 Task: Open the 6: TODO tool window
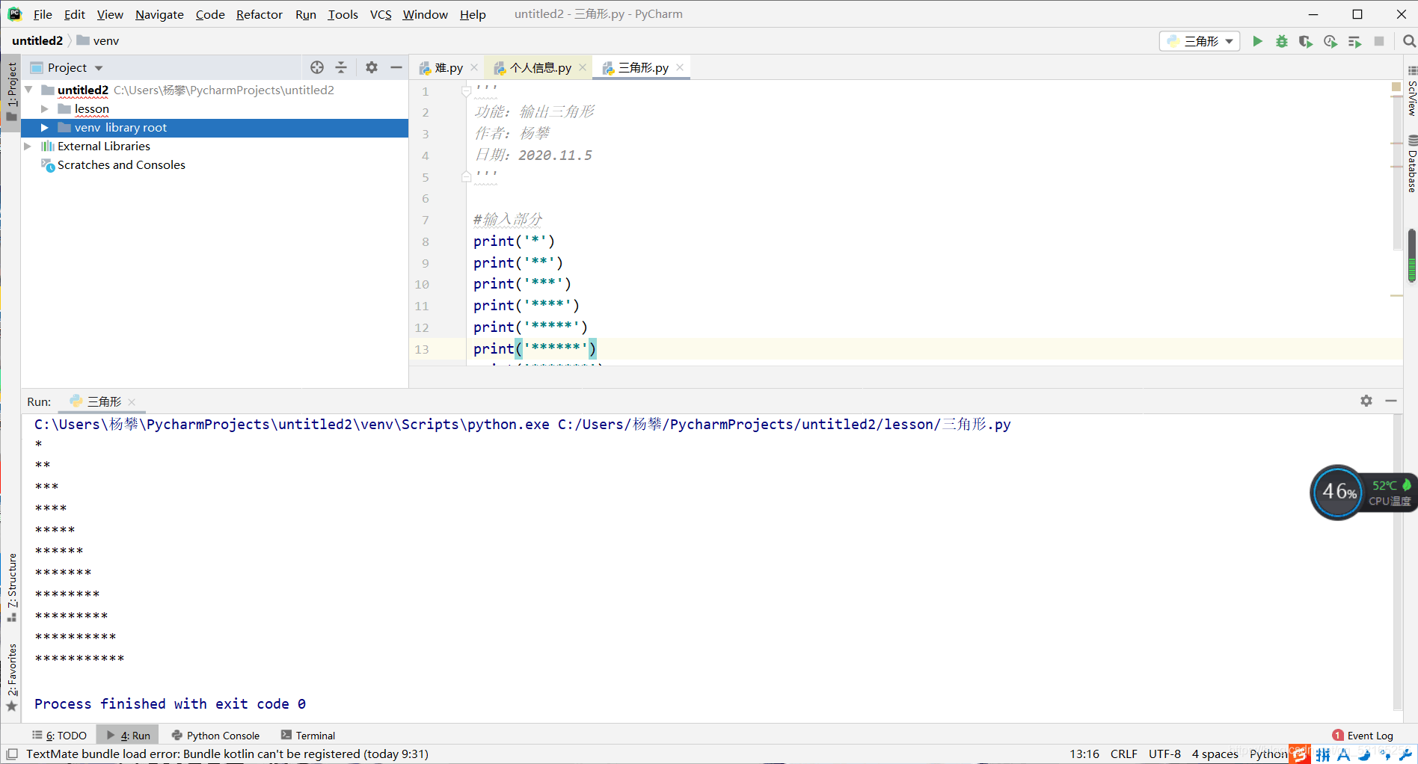coord(59,736)
